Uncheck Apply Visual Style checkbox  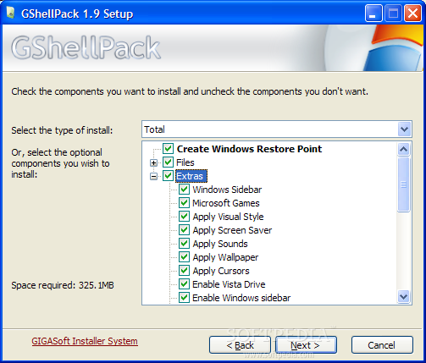(184, 217)
